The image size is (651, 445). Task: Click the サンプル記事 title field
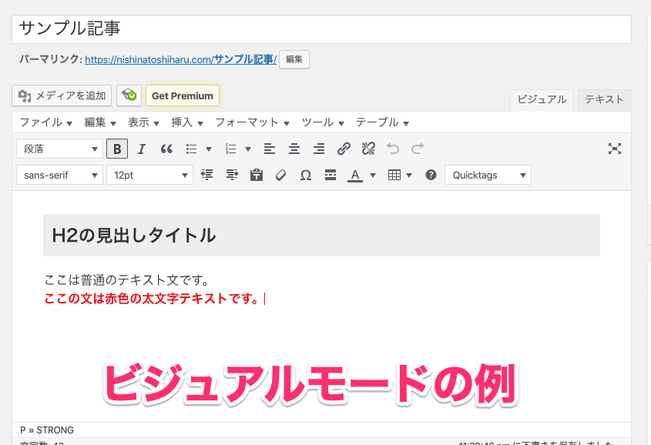point(321,28)
